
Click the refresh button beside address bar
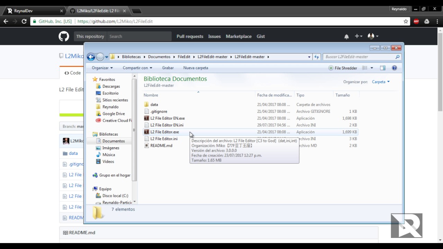316,57
